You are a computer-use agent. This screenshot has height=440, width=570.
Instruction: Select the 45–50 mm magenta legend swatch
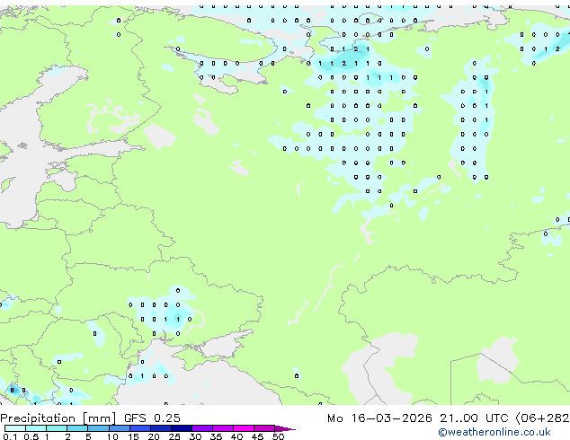click(x=264, y=428)
